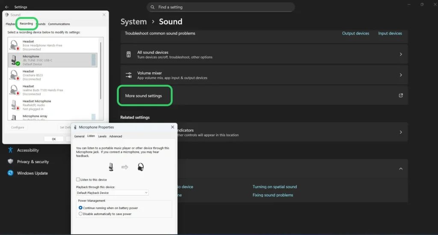The image size is (438, 235).
Task: Click the Bose Headphone headset icon
Action: pos(14,45)
